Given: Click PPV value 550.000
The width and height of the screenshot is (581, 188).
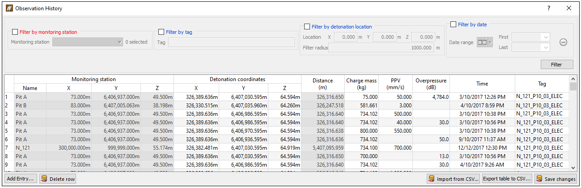Looking at the screenshot, I should coord(395,131).
